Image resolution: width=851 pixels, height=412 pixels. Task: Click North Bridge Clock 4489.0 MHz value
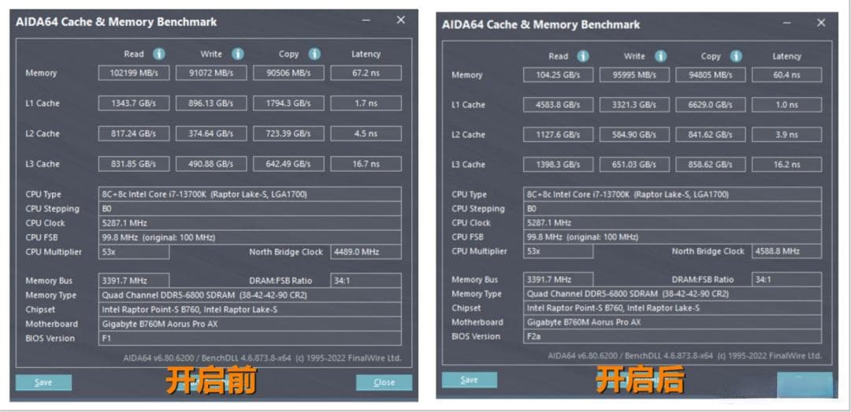366,252
